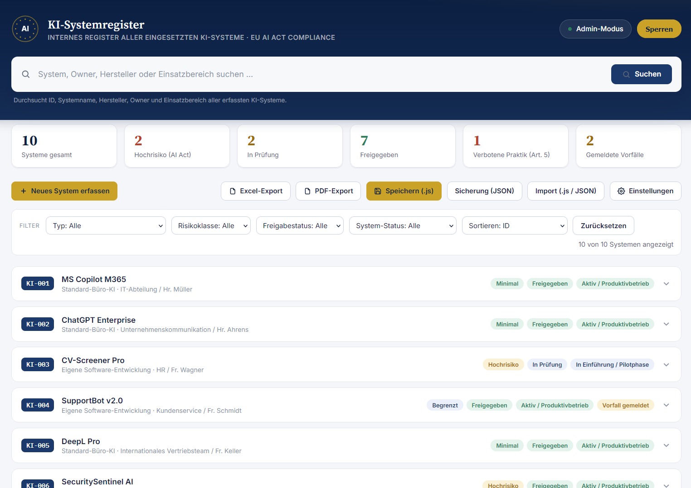691x488 pixels.
Task: Click the MS Copilot M365 system name
Action: [x=94, y=279]
